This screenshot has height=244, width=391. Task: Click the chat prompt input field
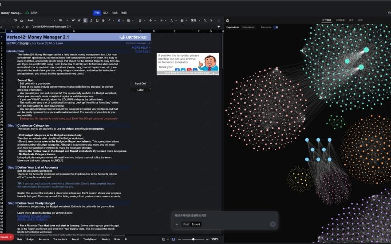pos(222,215)
